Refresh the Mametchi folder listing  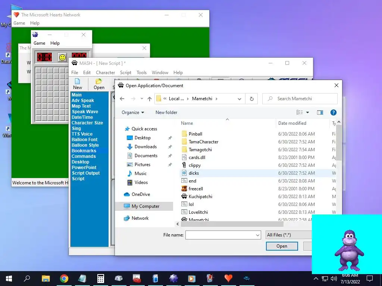point(252,99)
